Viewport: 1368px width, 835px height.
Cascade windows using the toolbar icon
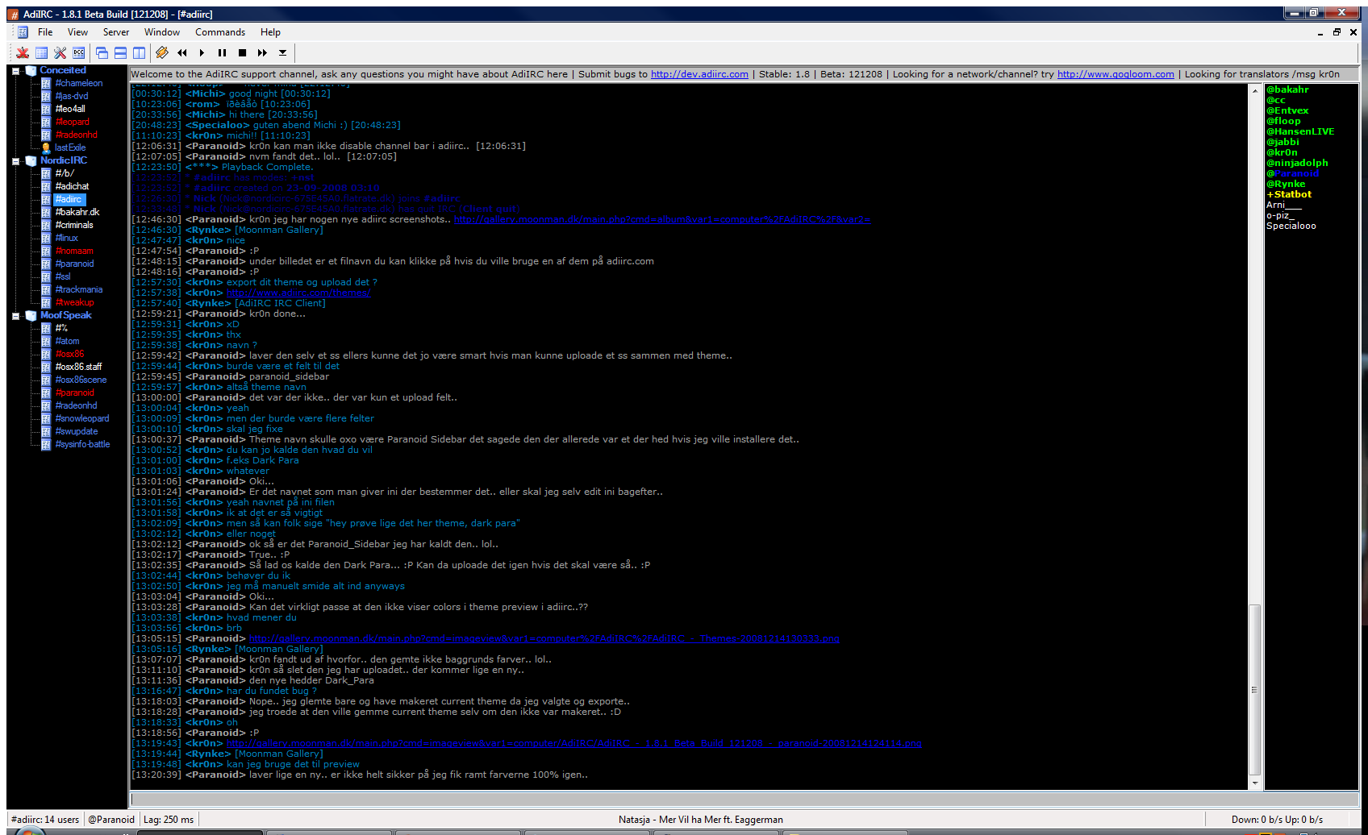pos(102,52)
